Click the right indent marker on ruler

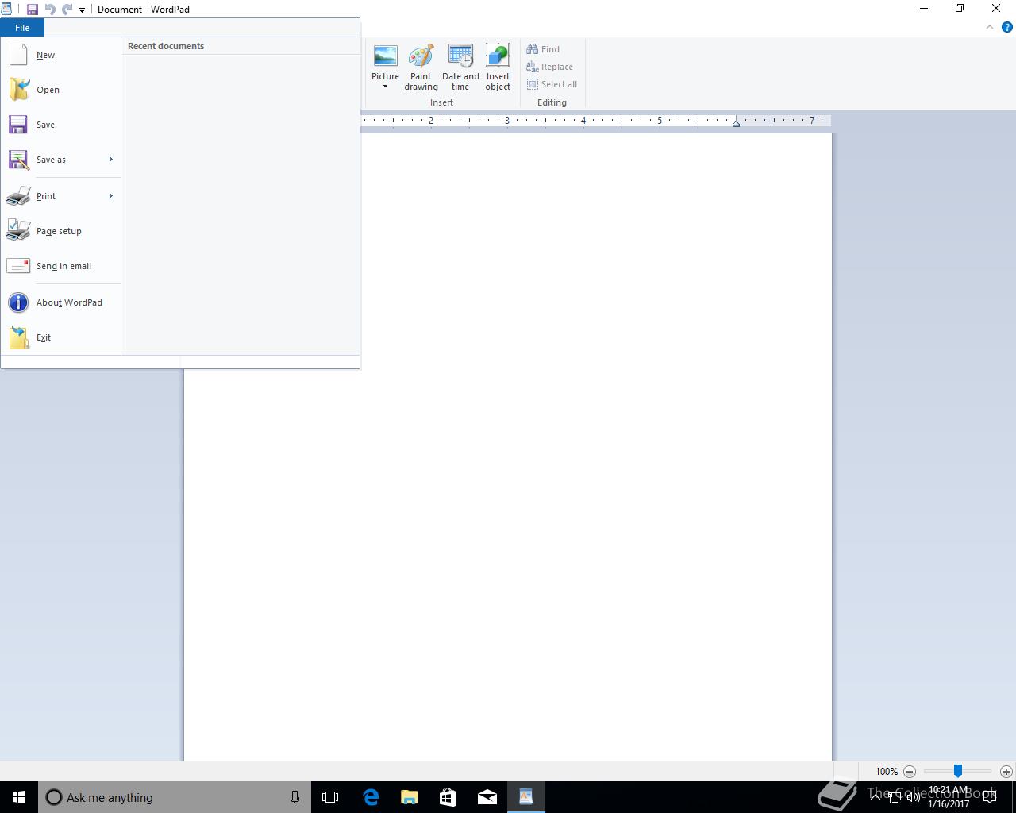pyautogui.click(x=736, y=123)
